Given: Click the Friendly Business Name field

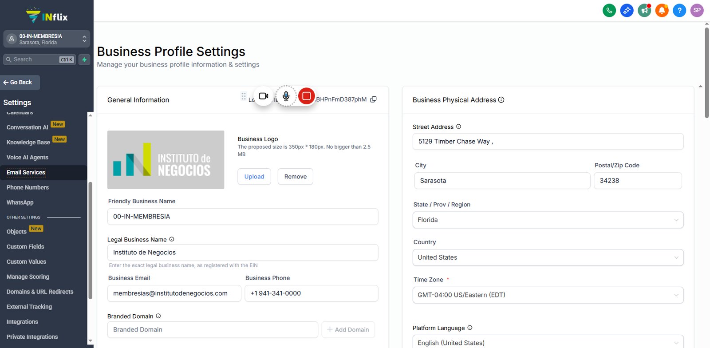Looking at the screenshot, I should click(243, 217).
